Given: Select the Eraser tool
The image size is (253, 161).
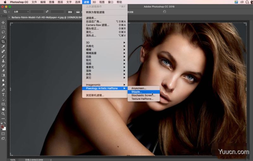Looking at the screenshot, I should click(3, 70).
